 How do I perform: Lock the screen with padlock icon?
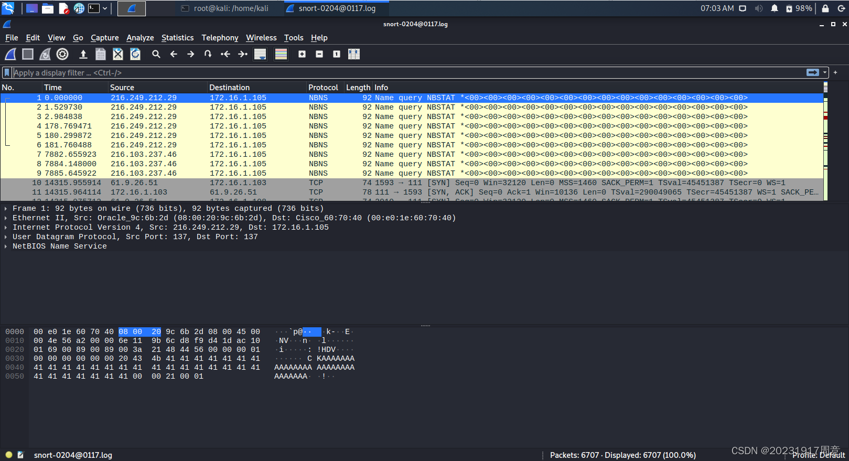825,8
